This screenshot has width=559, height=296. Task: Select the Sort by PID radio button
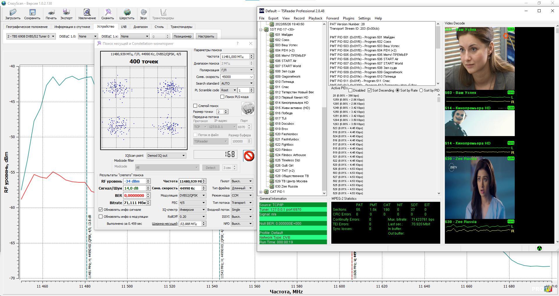click(x=421, y=90)
